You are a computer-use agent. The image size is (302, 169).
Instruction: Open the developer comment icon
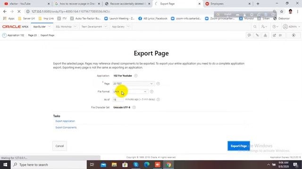[x=249, y=35]
